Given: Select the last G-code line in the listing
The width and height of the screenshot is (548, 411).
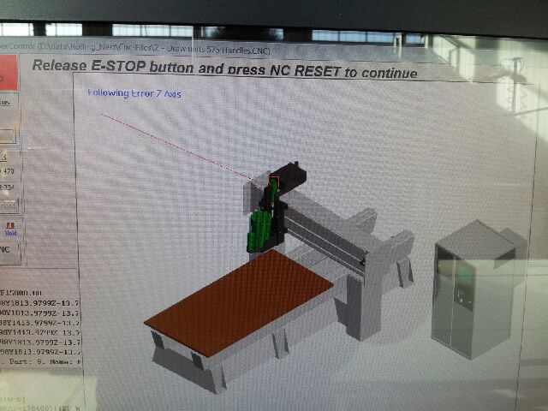Looking at the screenshot, I should (40, 351).
